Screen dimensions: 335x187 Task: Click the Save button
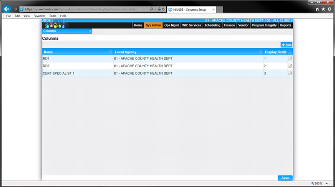coord(285,178)
